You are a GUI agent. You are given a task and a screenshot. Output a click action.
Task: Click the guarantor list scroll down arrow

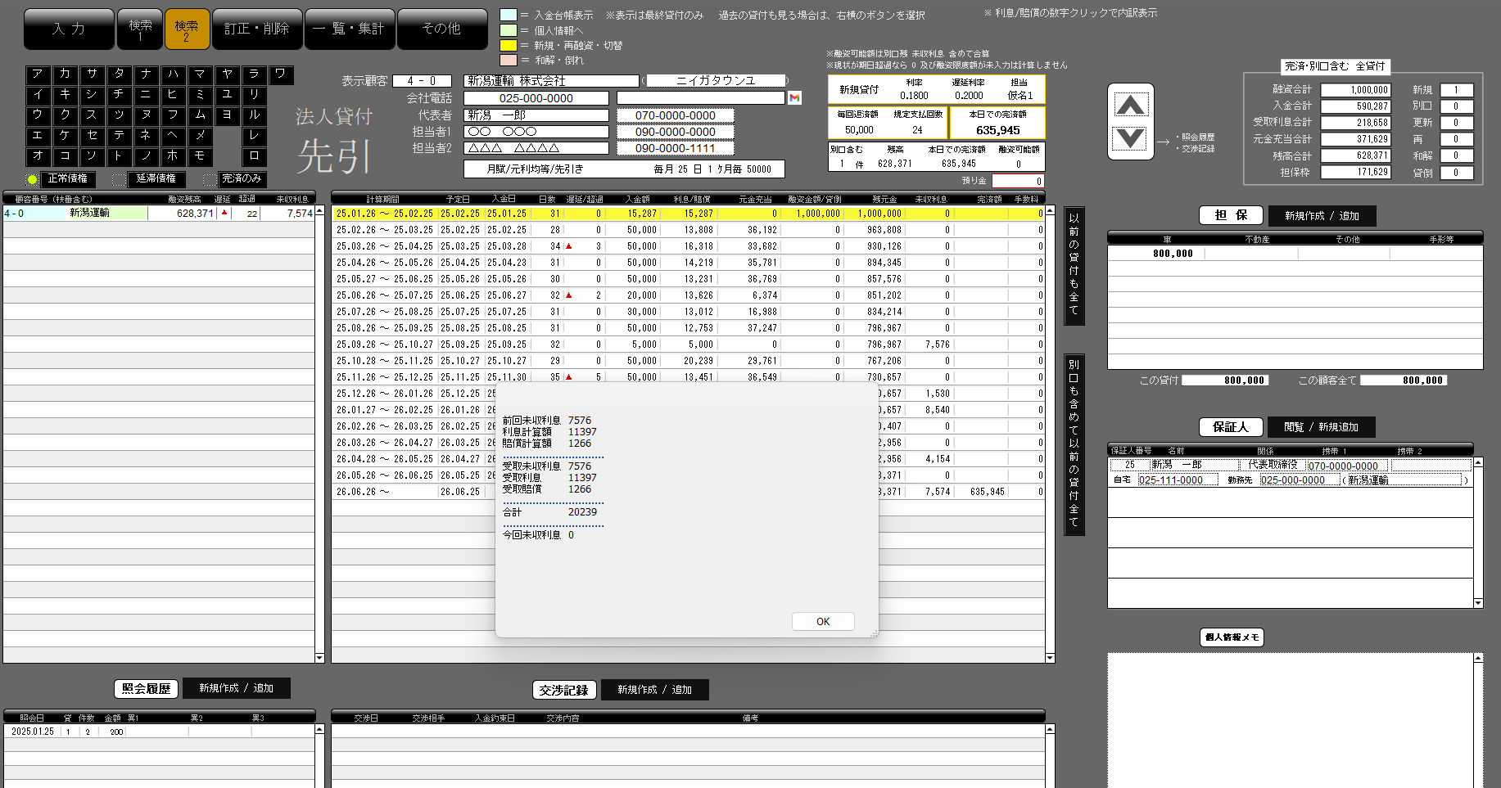(1478, 603)
